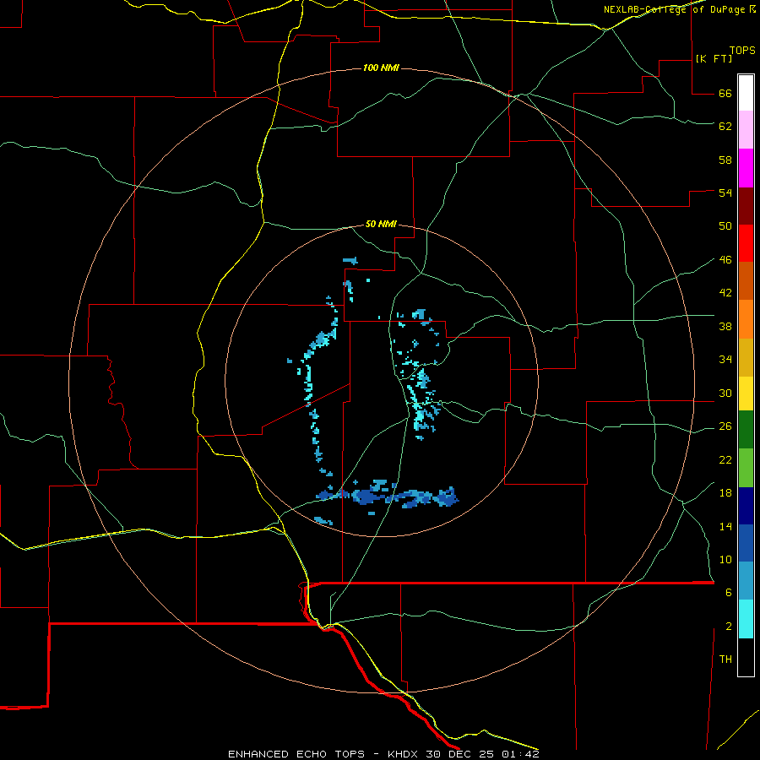Screen dimensions: 760x760
Task: Click the "30 DEC 25 01:42" timestamp
Action: (483, 754)
